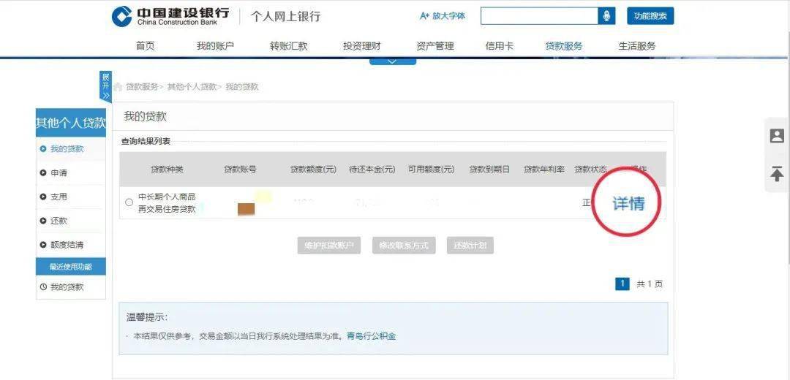Click the 贷款年利率 column header
The width and height of the screenshot is (790, 380).
pyautogui.click(x=544, y=170)
